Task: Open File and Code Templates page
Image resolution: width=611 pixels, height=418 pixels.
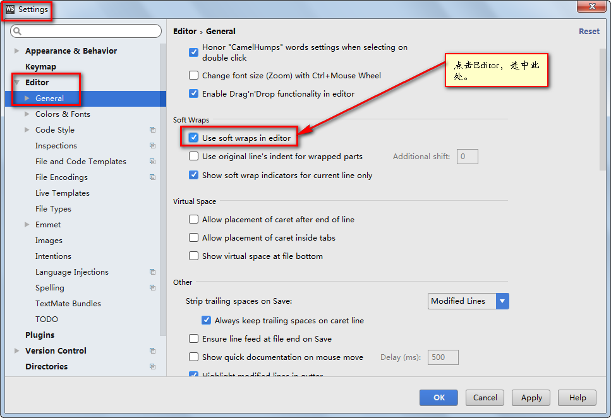Action: (x=81, y=161)
